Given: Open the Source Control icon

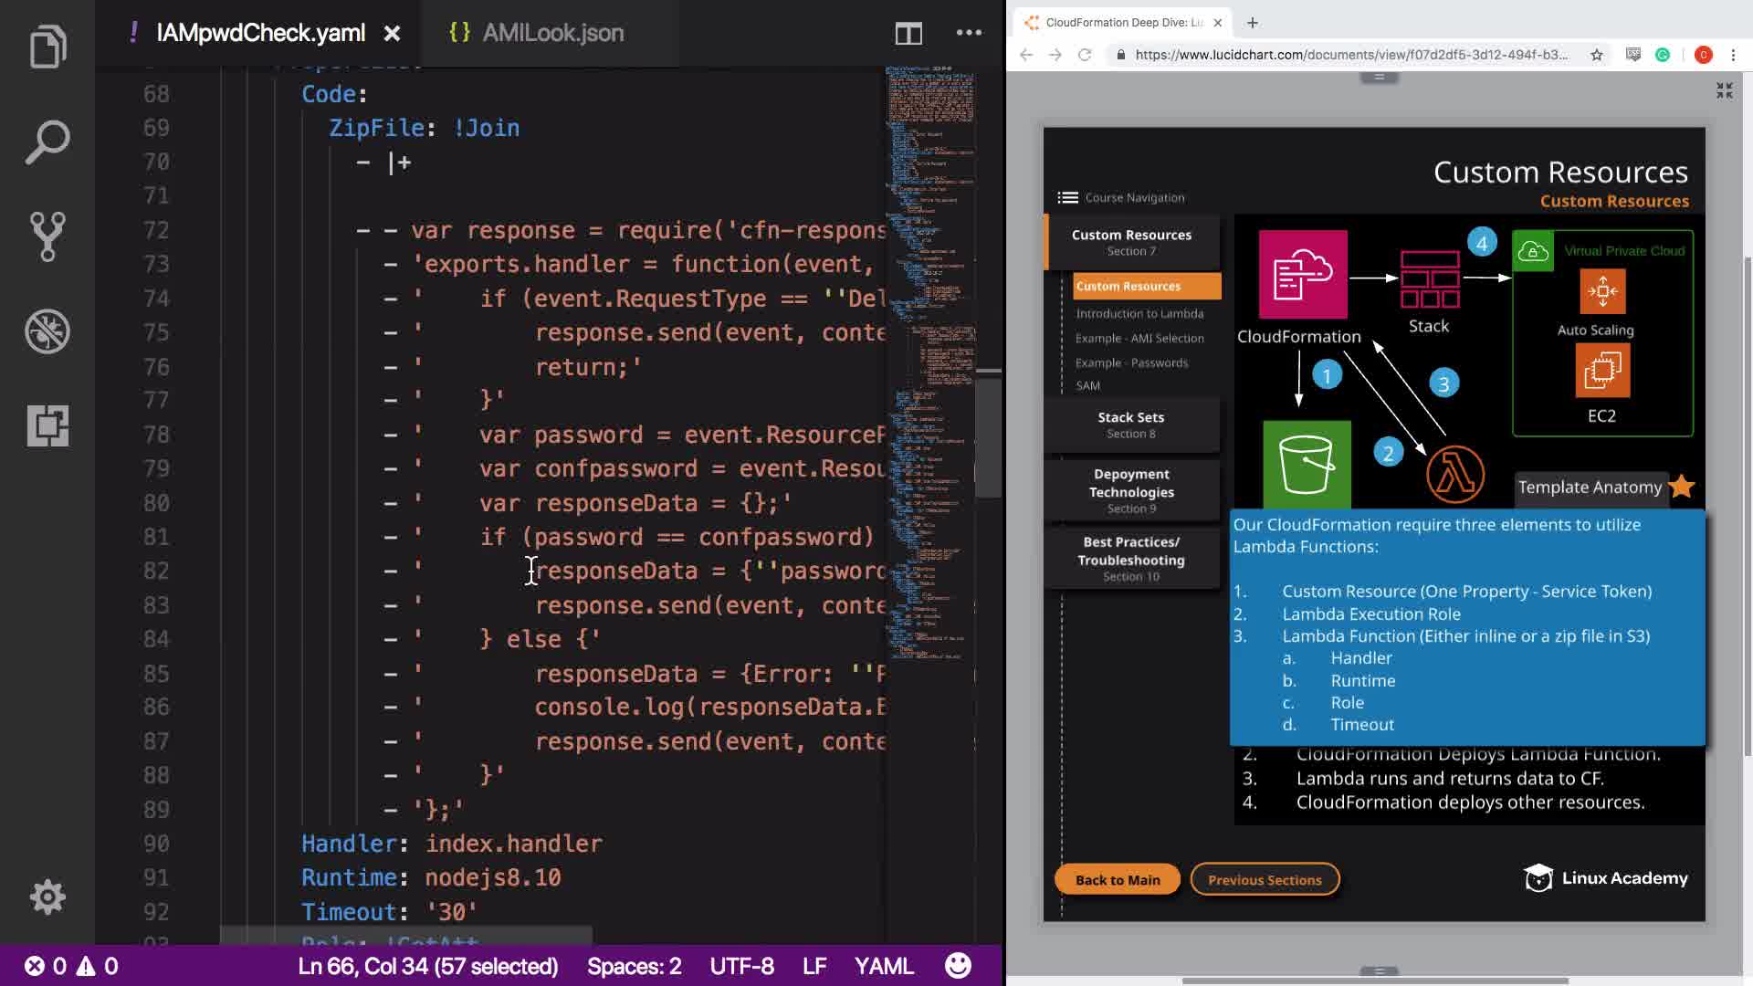Looking at the screenshot, I should pos(47,236).
